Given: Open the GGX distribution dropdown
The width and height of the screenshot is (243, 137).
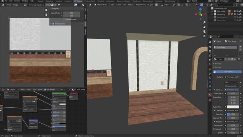Looking at the screenshot, I should (232, 82).
